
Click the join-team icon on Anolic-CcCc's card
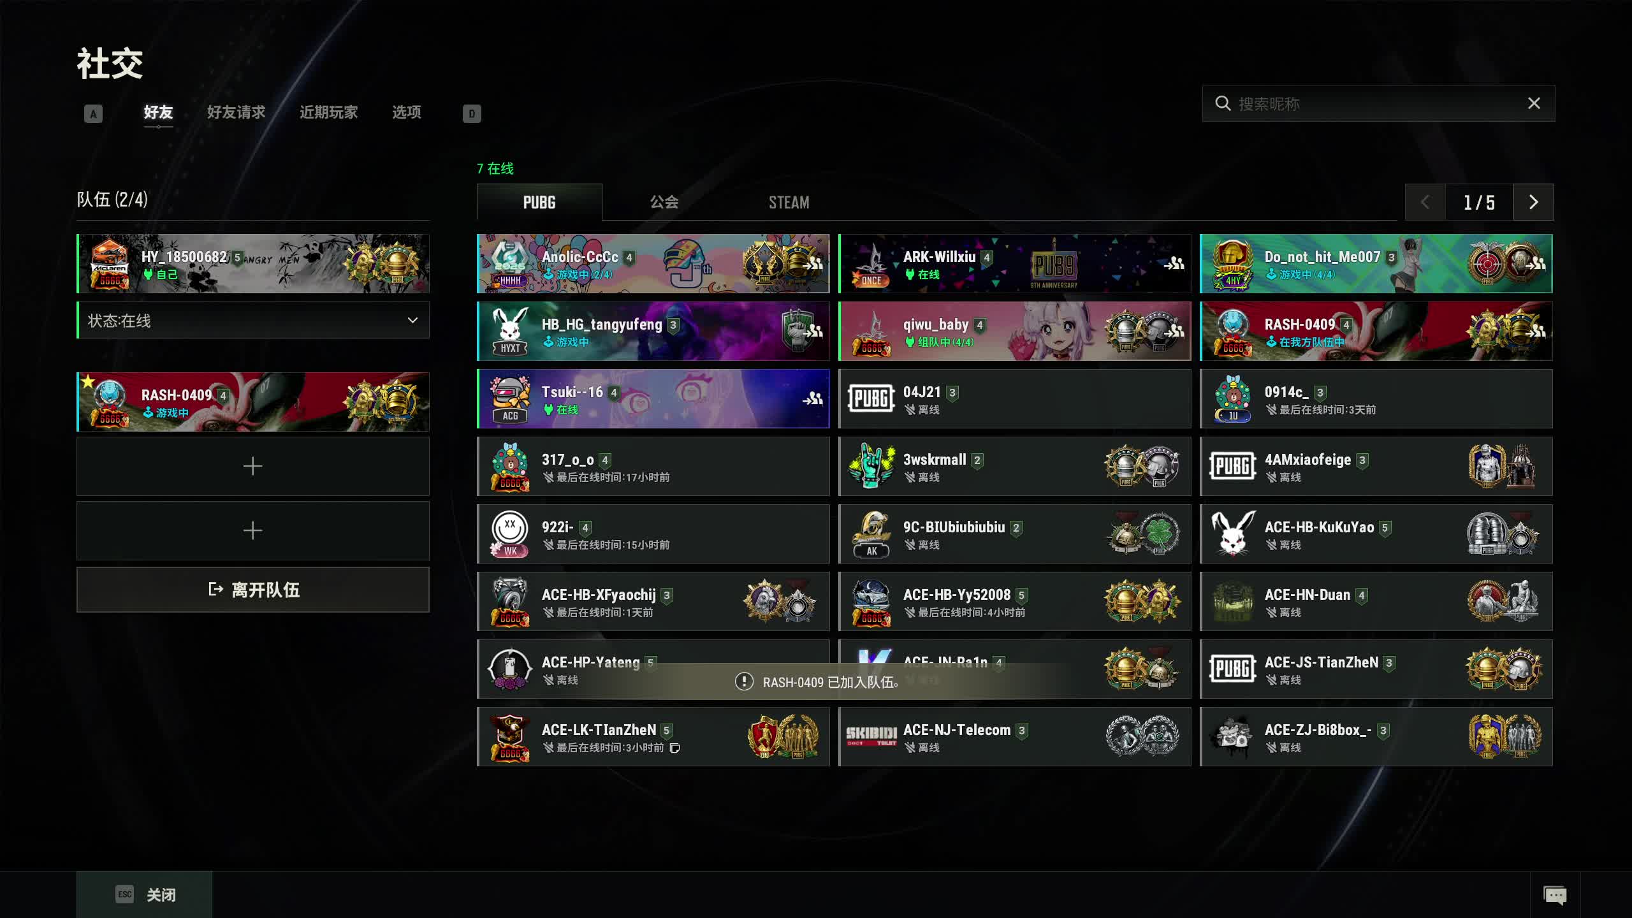[x=813, y=264]
